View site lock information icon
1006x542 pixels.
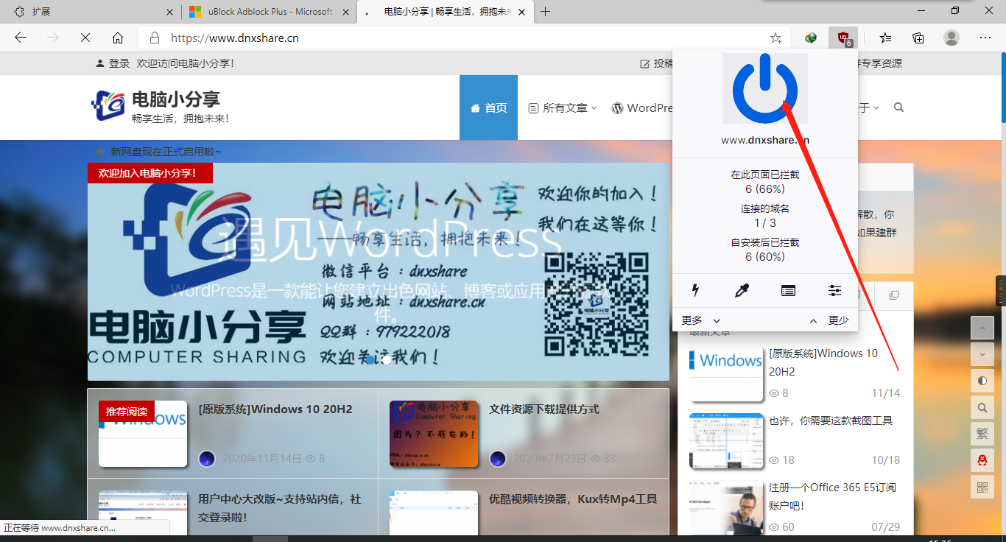tap(155, 38)
